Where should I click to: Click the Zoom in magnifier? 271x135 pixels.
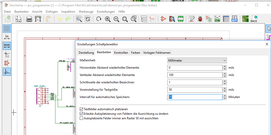[x=108, y=19]
